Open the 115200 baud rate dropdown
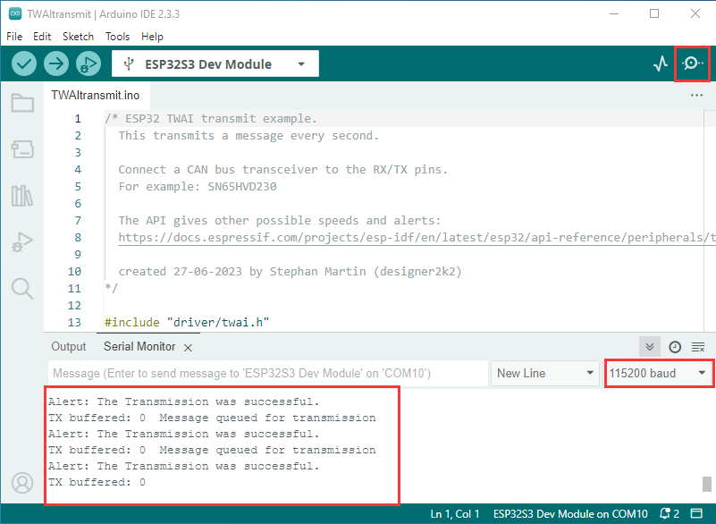The height and width of the screenshot is (524, 716). coord(658,373)
